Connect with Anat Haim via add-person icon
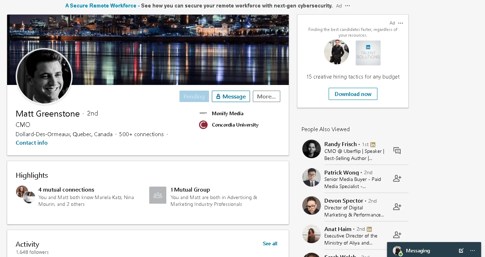485x257 pixels. pyautogui.click(x=397, y=235)
